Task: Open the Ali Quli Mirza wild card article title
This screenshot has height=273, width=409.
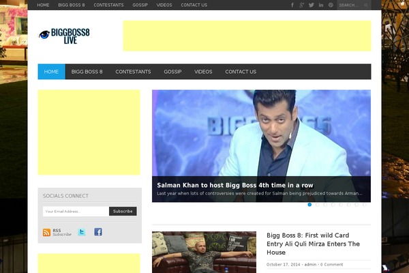Action: pyautogui.click(x=313, y=244)
